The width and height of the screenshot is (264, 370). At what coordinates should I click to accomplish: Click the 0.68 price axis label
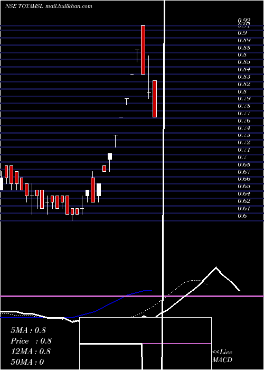244,164
